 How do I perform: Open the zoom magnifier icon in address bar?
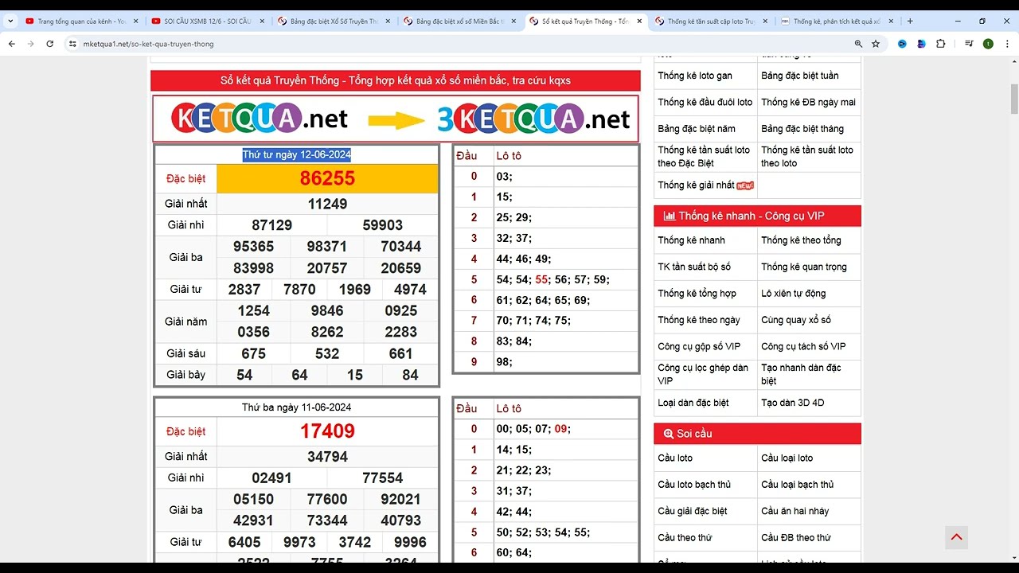[x=858, y=44]
